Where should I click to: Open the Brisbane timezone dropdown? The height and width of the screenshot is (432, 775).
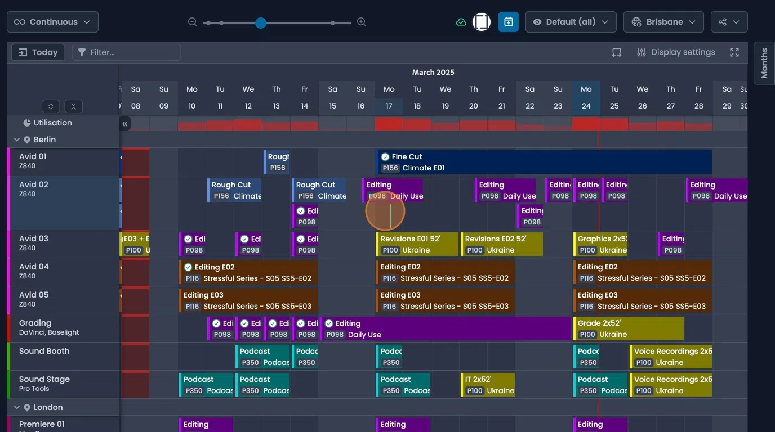coord(663,22)
